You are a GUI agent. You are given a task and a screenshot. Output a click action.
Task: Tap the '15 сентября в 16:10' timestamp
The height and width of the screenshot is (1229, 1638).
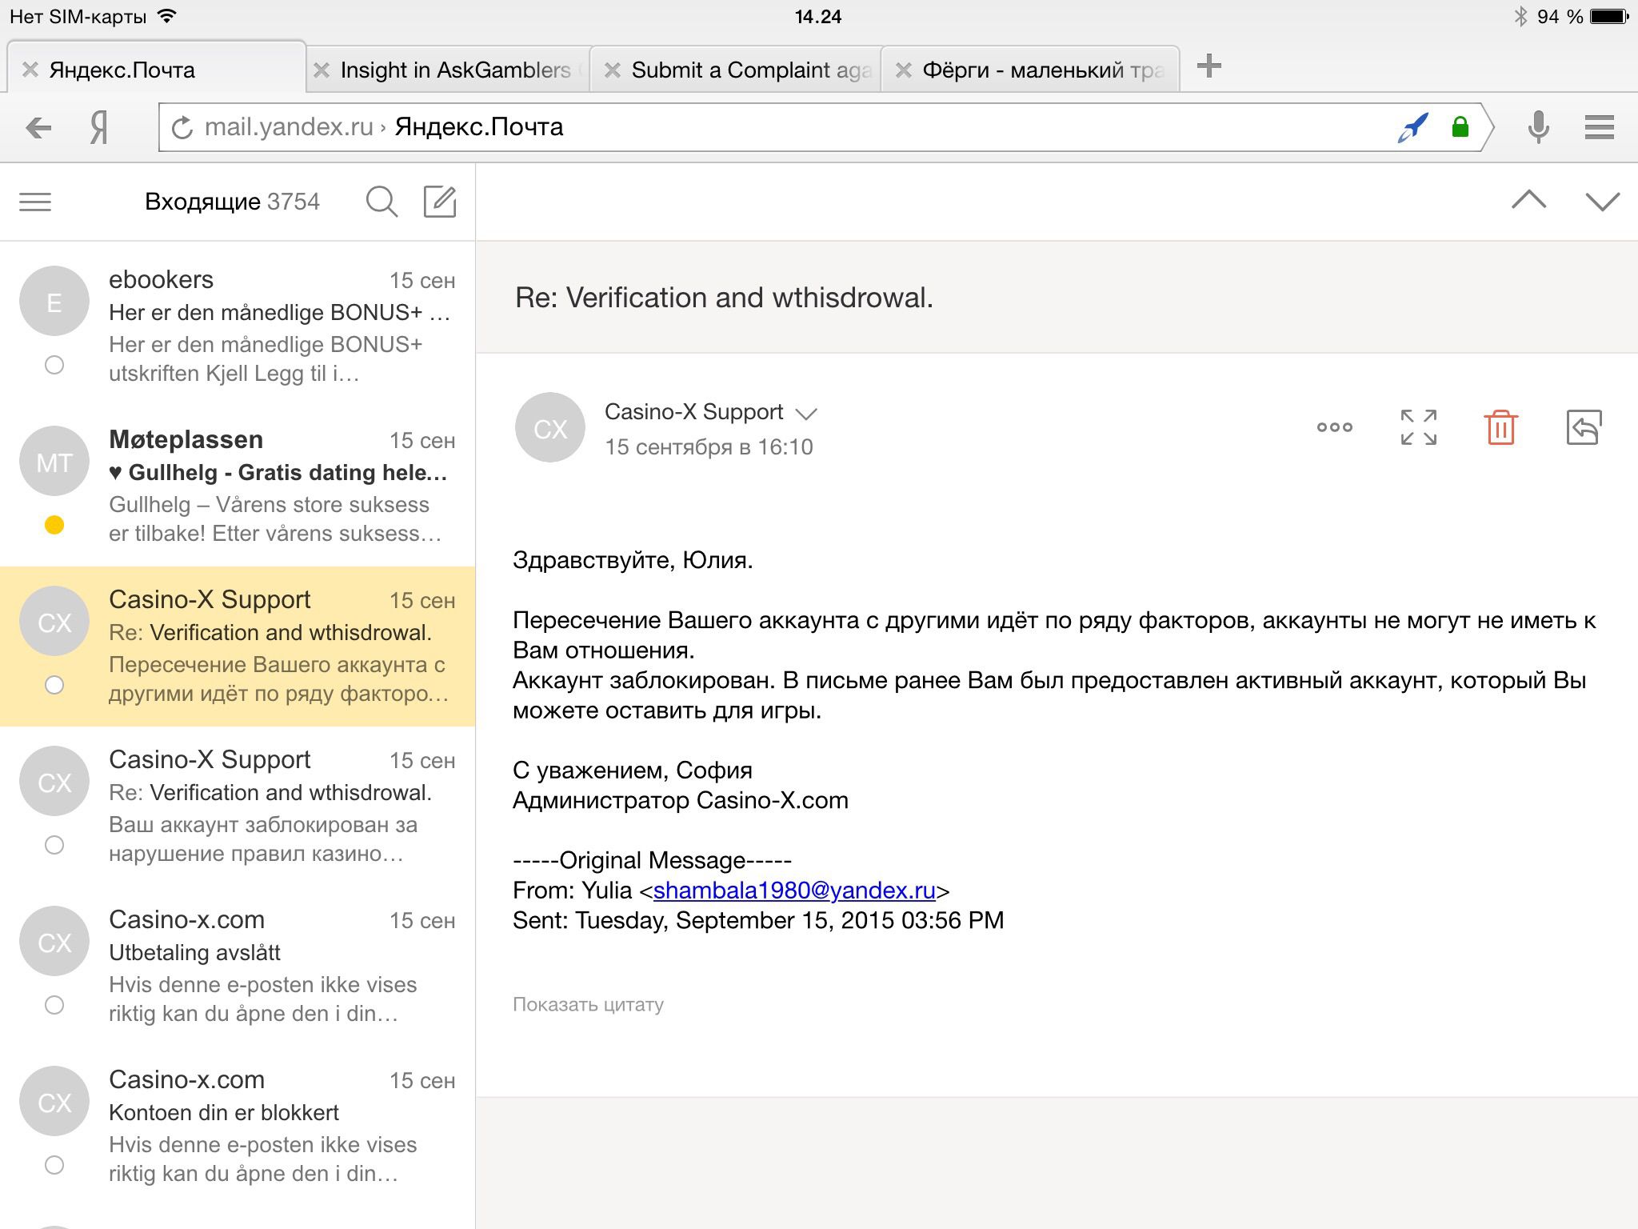[x=709, y=446]
